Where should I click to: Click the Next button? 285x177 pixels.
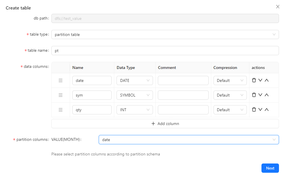point(270,168)
